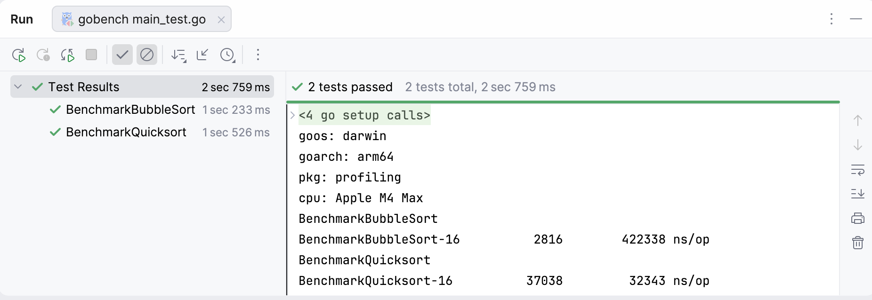Click 'cpu: Apple M4 Max' line
872x300 pixels.
[x=361, y=198]
